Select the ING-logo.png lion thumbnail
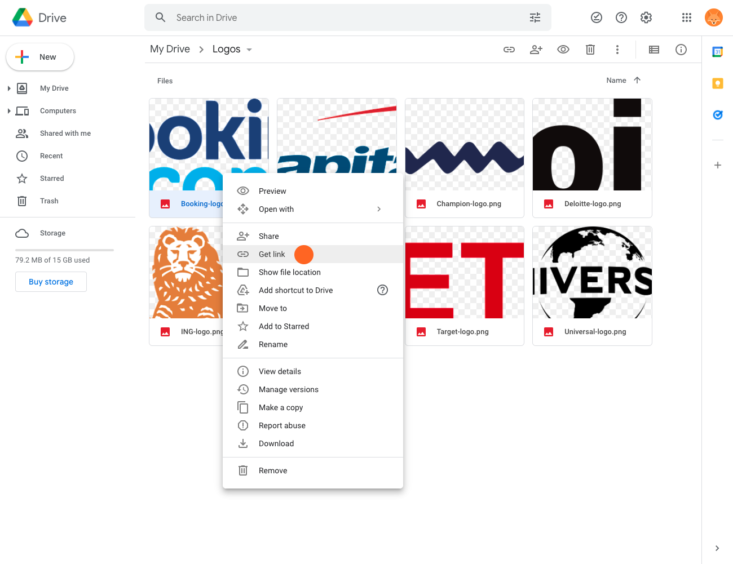 (x=186, y=273)
